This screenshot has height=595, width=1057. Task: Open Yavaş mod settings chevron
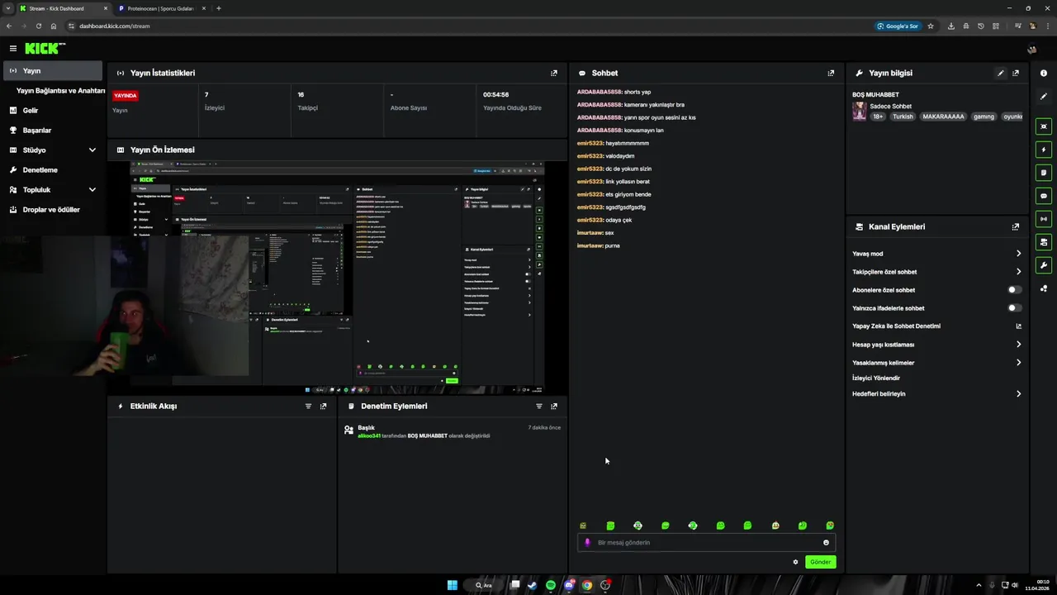pyautogui.click(x=1018, y=254)
